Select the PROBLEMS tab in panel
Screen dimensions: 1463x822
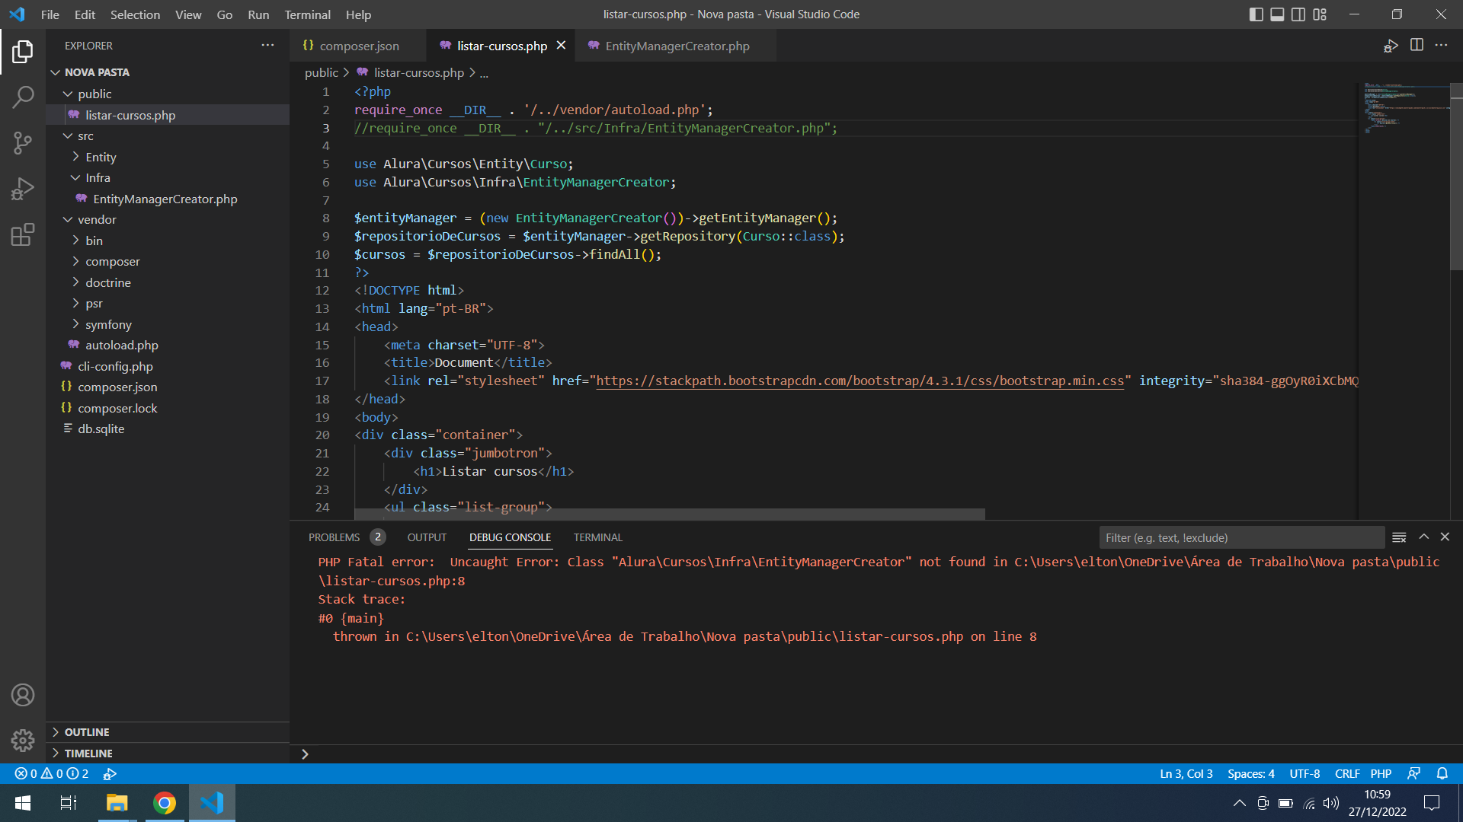coord(335,537)
